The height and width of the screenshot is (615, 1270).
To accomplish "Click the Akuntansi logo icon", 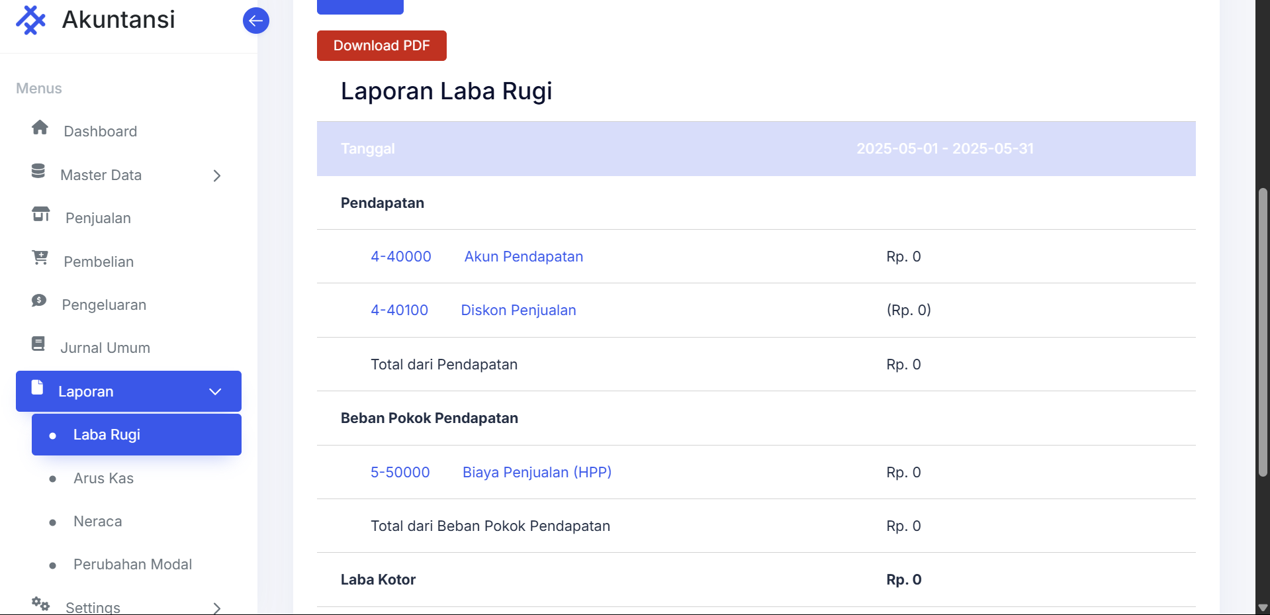I will pyautogui.click(x=30, y=20).
